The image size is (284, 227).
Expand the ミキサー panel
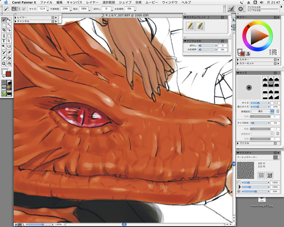click(238, 59)
